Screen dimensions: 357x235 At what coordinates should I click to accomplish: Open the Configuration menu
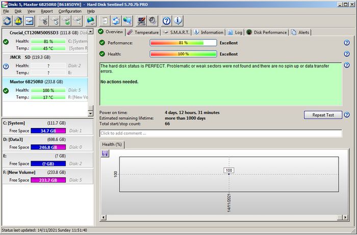click(x=70, y=11)
